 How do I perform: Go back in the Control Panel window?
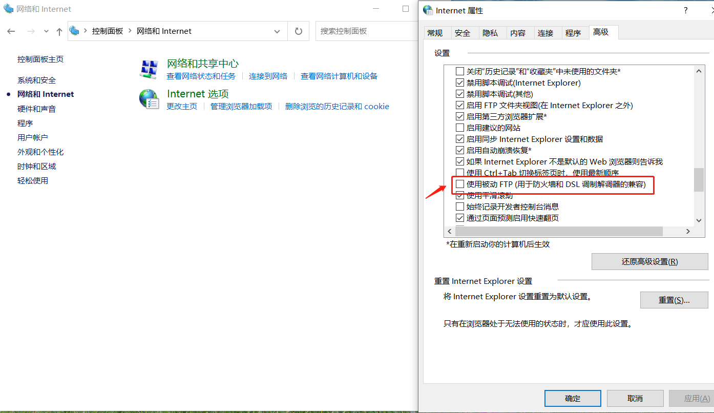(11, 31)
